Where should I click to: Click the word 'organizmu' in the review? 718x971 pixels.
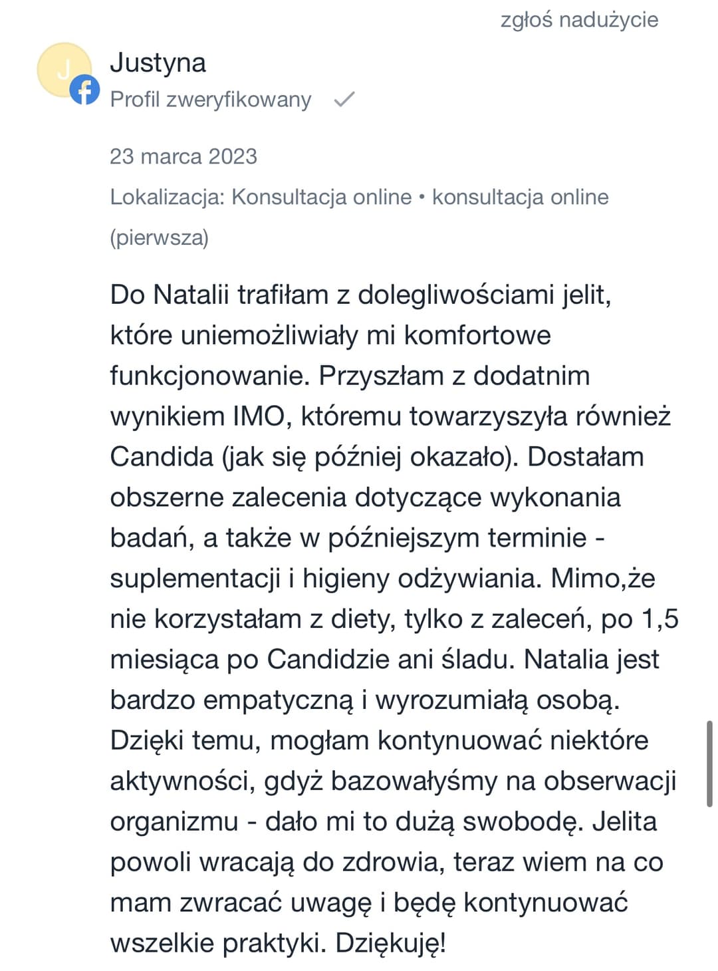pos(174,822)
